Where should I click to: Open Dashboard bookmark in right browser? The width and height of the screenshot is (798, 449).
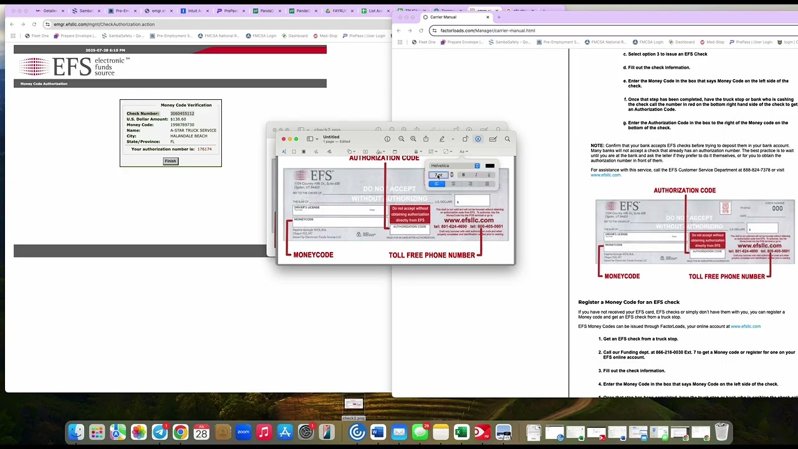681,42
